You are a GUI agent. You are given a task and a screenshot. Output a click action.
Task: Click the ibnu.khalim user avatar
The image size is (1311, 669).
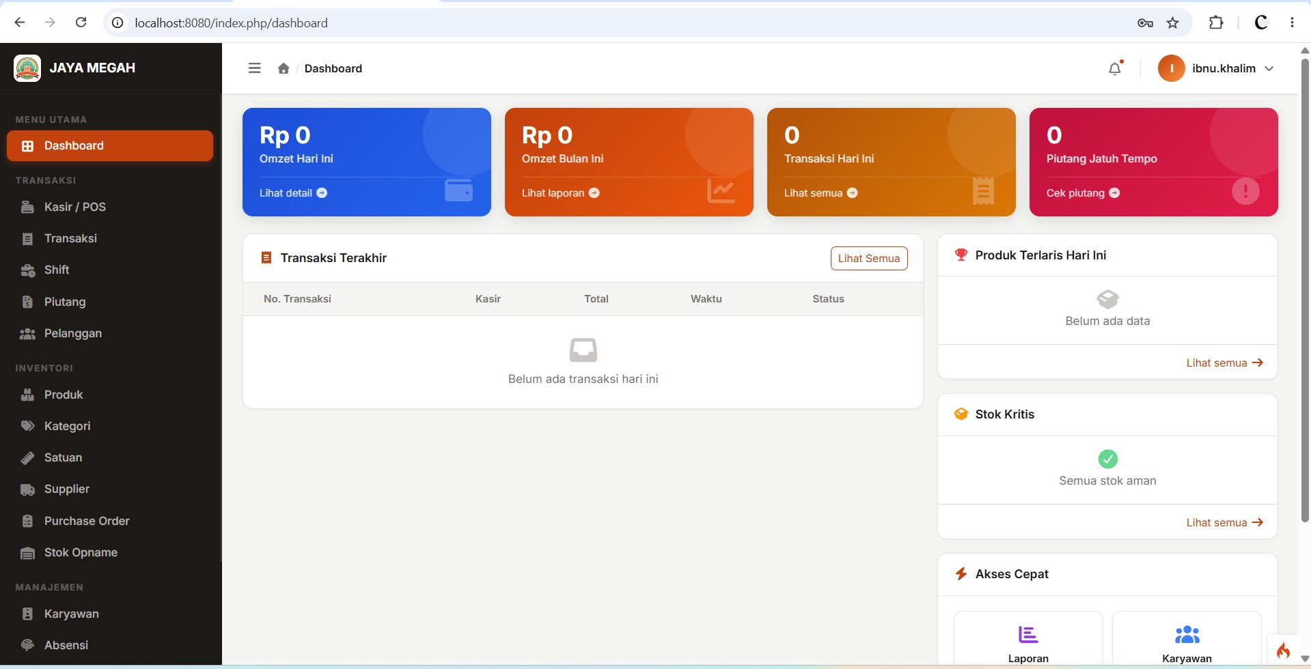pyautogui.click(x=1171, y=68)
